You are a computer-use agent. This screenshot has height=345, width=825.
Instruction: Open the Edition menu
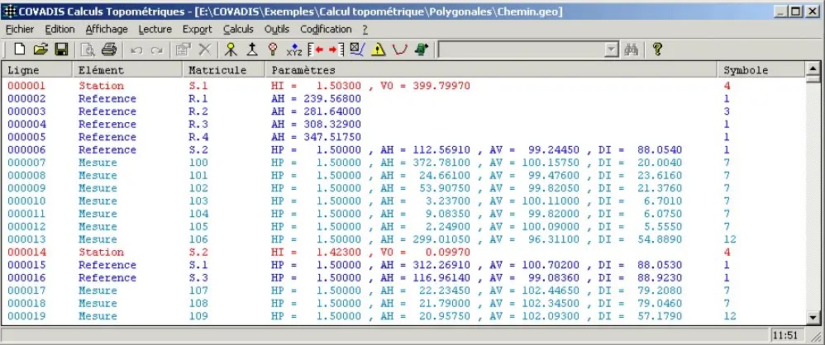pyautogui.click(x=60, y=30)
